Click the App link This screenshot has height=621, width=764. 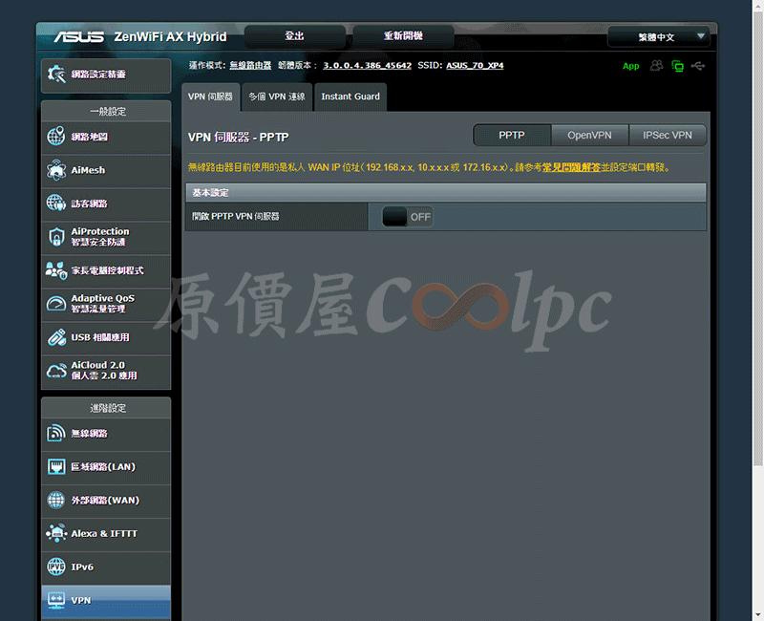coord(631,66)
